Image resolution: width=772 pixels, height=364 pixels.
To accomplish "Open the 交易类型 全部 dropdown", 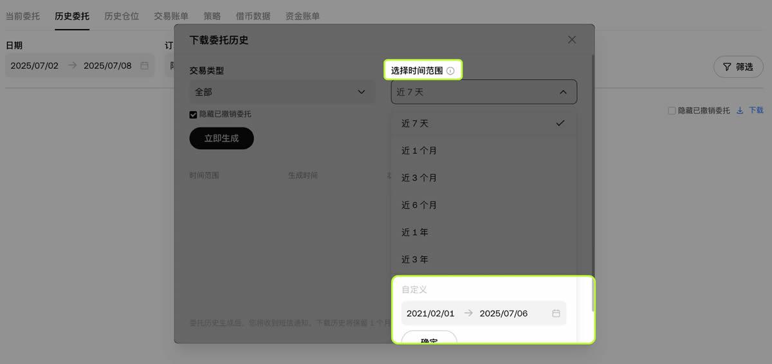I will (x=282, y=92).
